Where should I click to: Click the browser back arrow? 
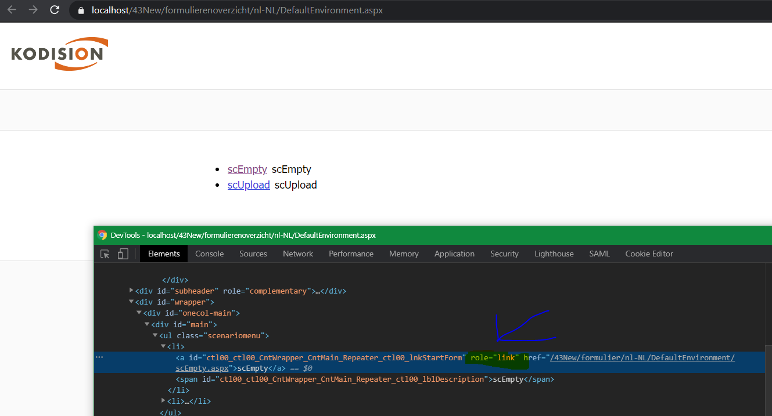click(12, 10)
